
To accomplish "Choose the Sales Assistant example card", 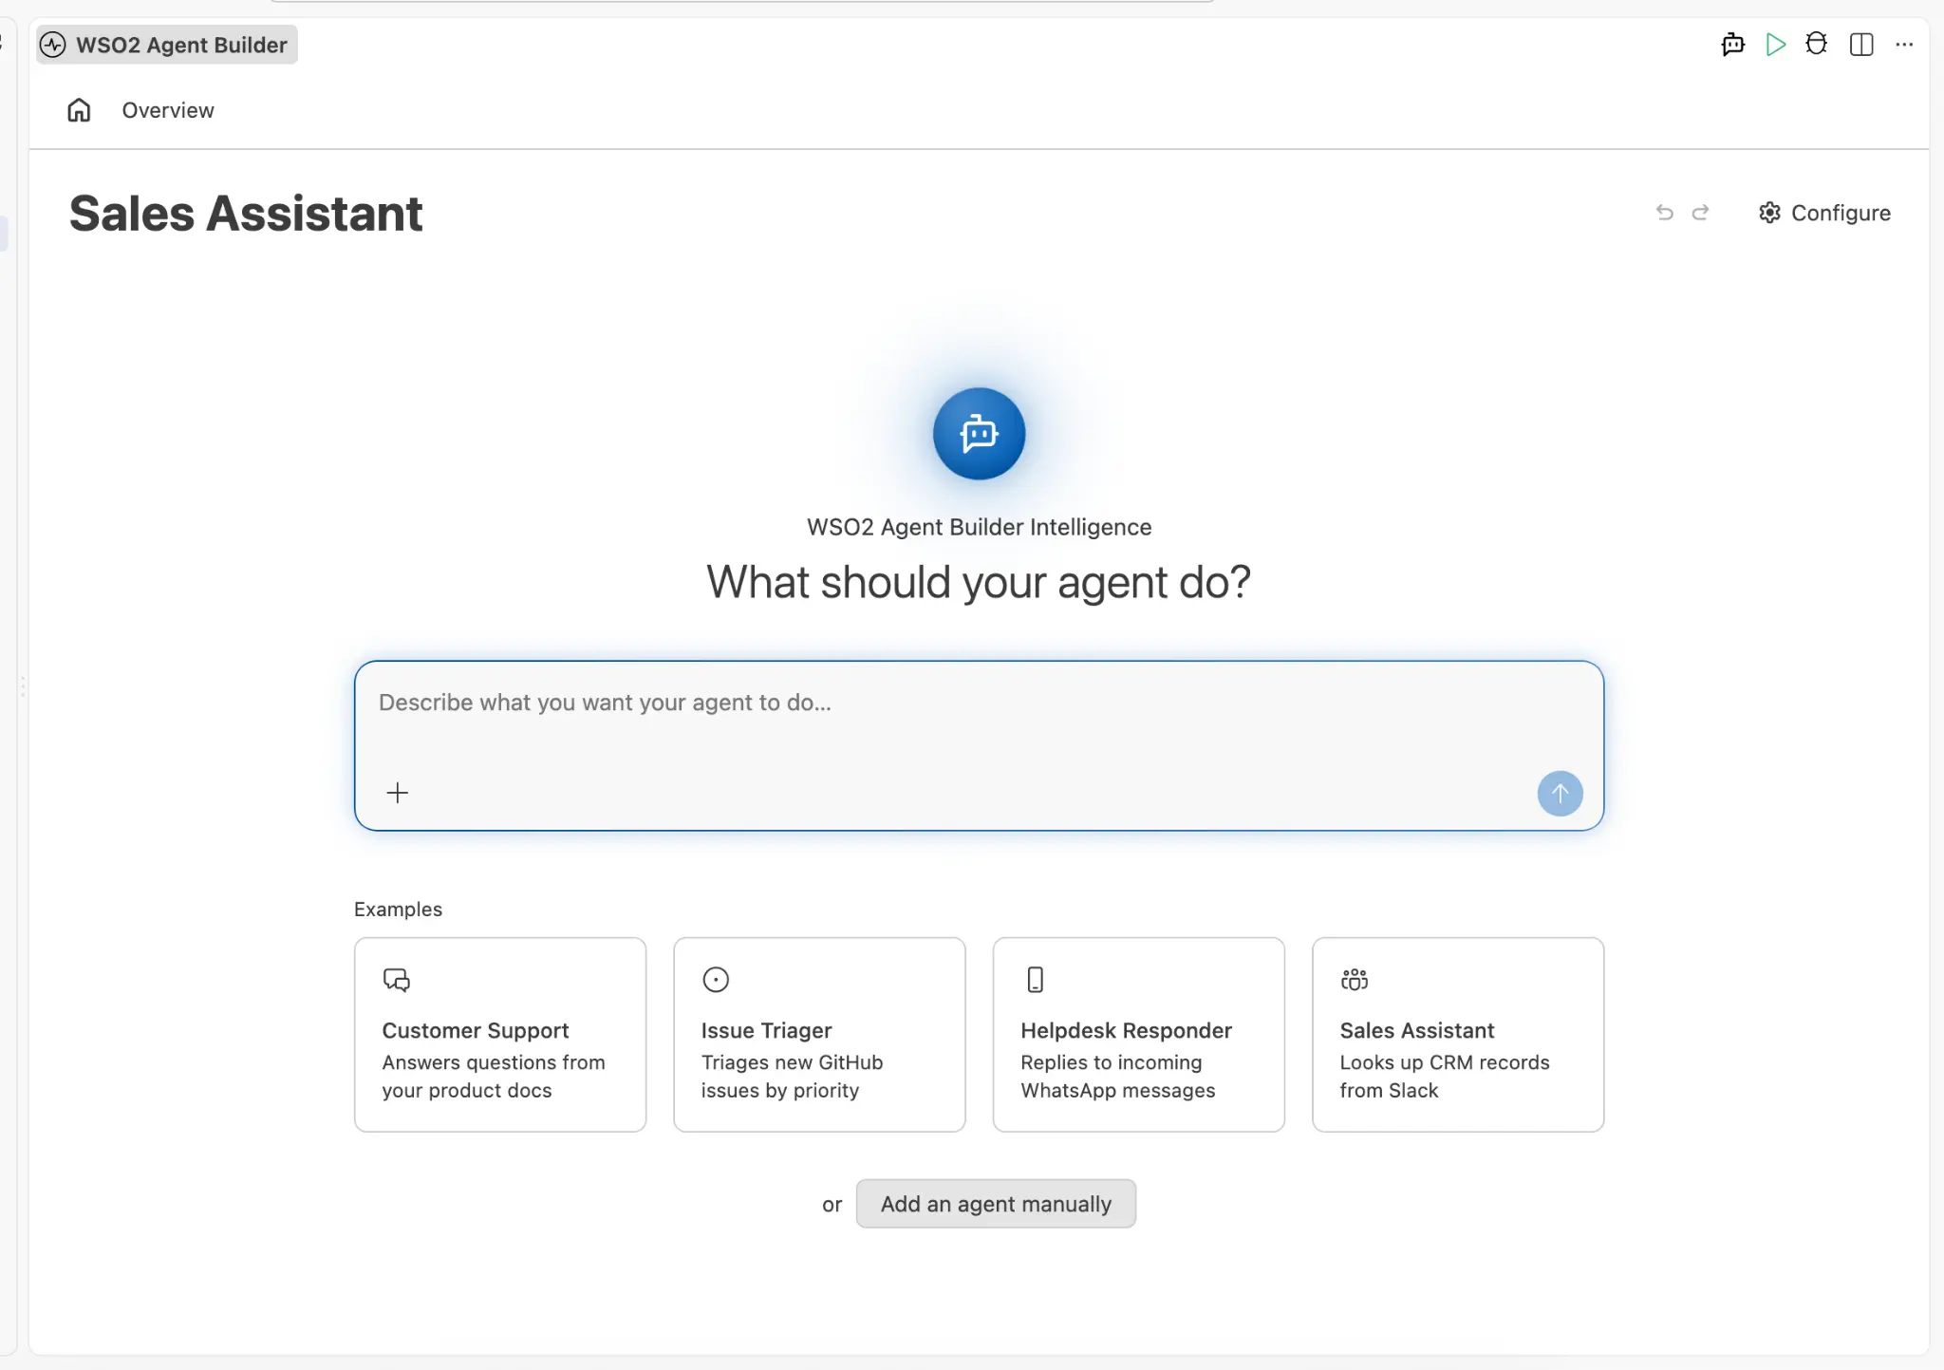I will coord(1458,1035).
